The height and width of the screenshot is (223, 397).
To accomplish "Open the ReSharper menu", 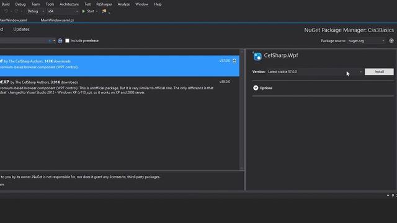I will pos(104,4).
